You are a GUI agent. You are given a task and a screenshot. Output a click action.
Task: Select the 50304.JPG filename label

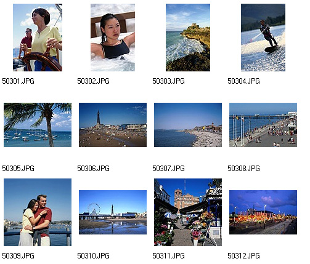[x=243, y=81]
